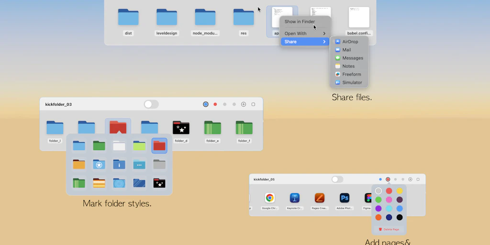
Task: Select the red folder style in picker
Action: 159,145
